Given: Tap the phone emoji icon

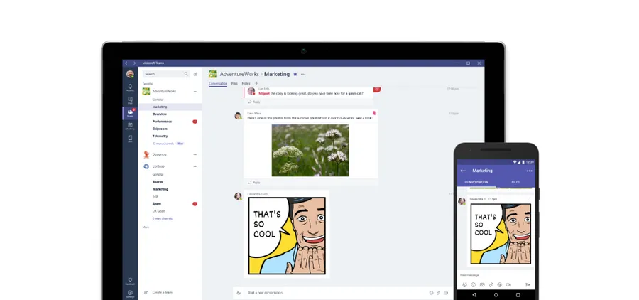Looking at the screenshot, I should (x=473, y=285).
